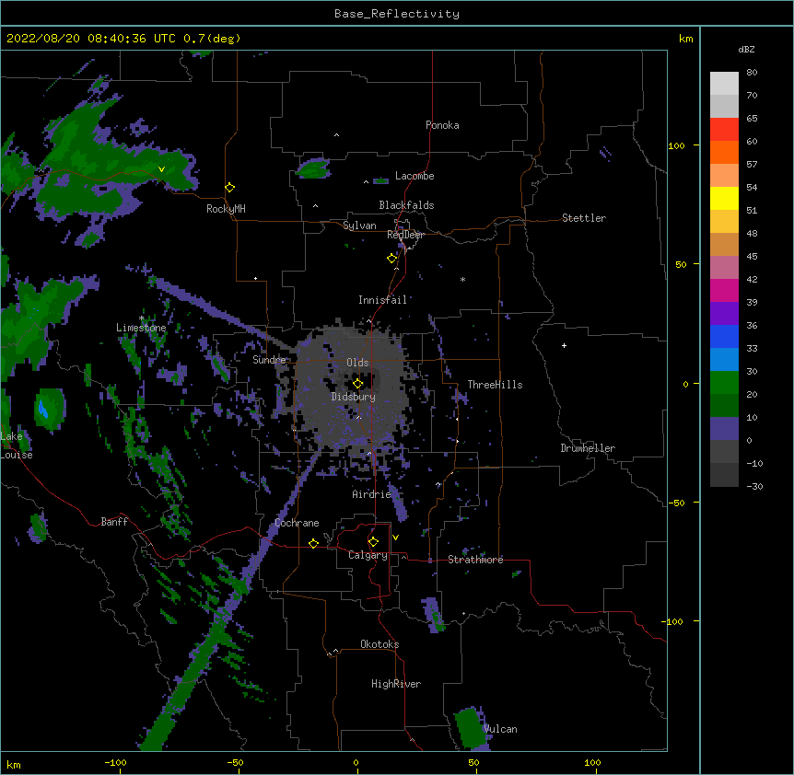Click the Calgary city label

pyautogui.click(x=368, y=555)
